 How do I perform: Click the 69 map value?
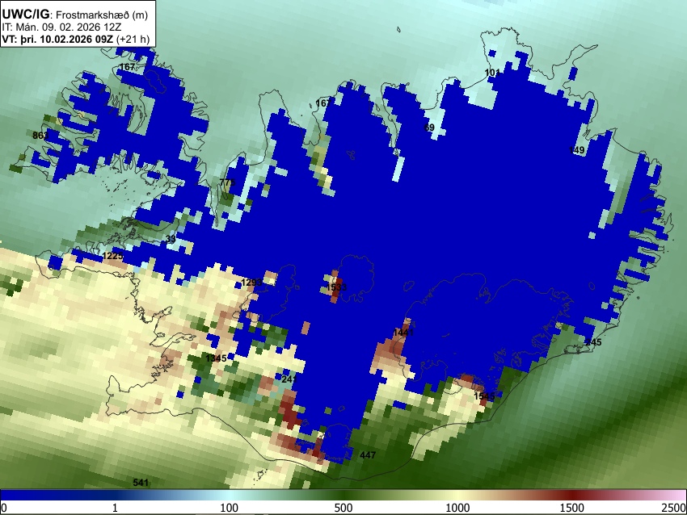[429, 128]
